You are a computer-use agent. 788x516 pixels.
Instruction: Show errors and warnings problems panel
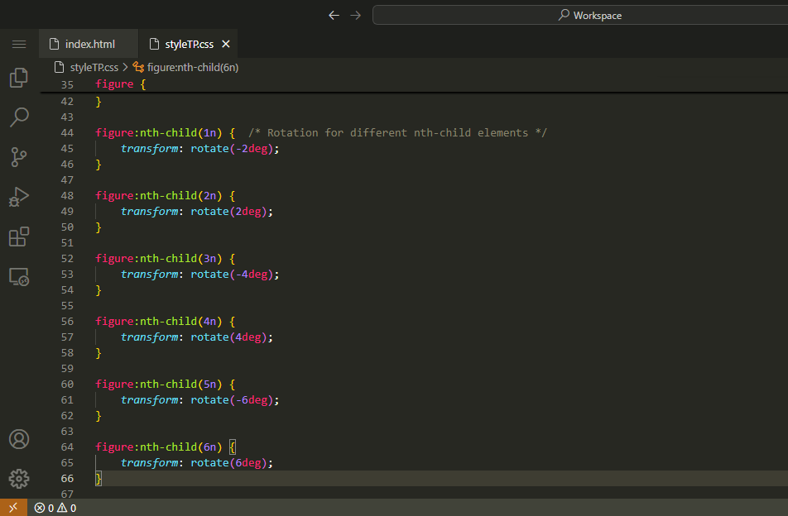(x=55, y=508)
